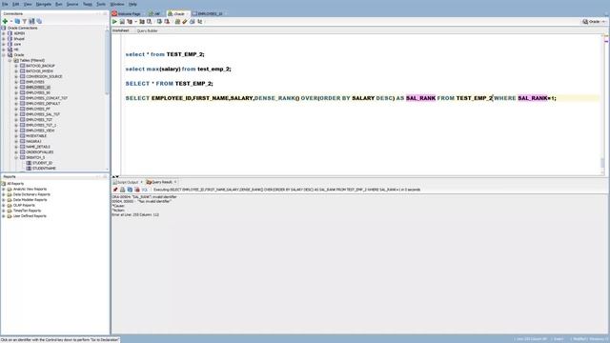Viewport: 610px width, 343px height.
Task: Open the Edit menu
Action: [16, 4]
